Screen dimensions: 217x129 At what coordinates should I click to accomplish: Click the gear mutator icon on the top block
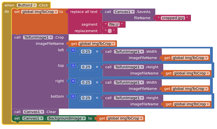[x=73, y=65]
